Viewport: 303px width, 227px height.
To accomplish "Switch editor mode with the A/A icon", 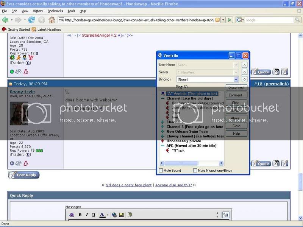I will 226,215.
